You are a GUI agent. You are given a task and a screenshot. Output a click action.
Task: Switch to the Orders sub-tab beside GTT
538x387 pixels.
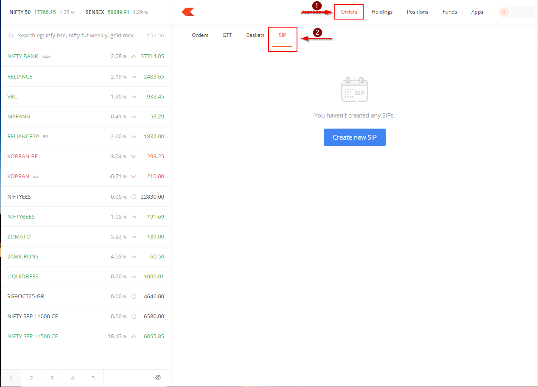pyautogui.click(x=200, y=35)
